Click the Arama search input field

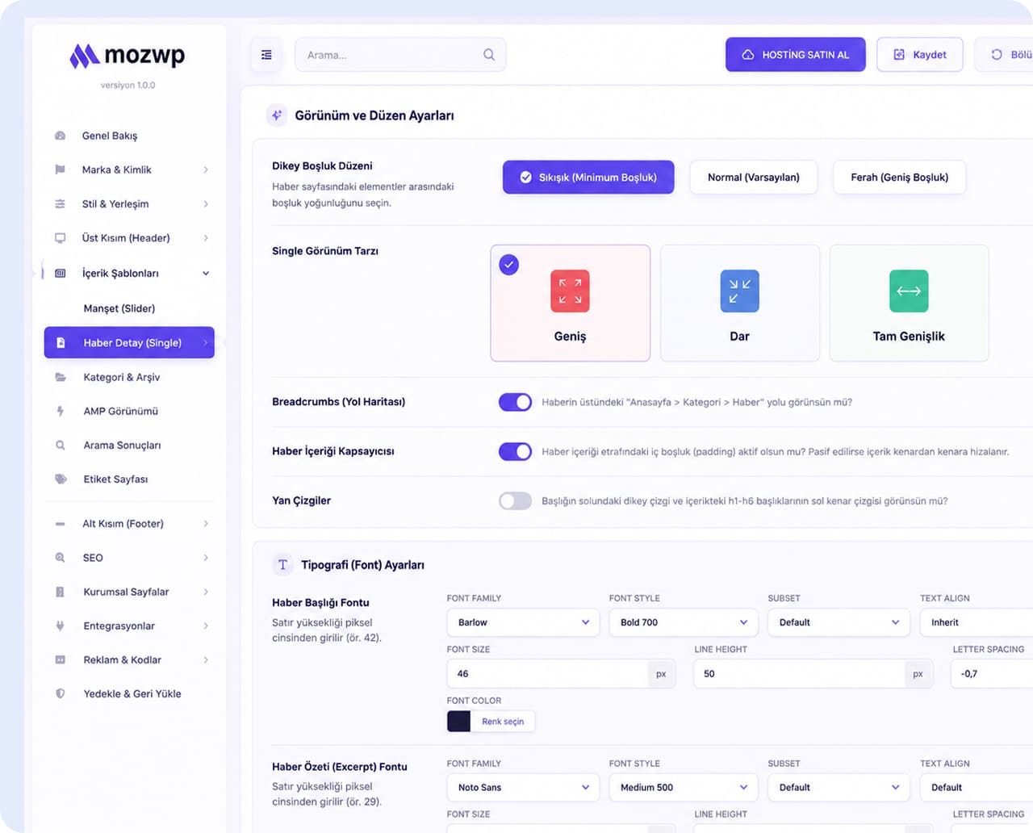[400, 55]
